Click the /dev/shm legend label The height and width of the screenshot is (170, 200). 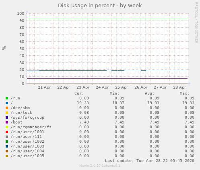click(x=20, y=108)
